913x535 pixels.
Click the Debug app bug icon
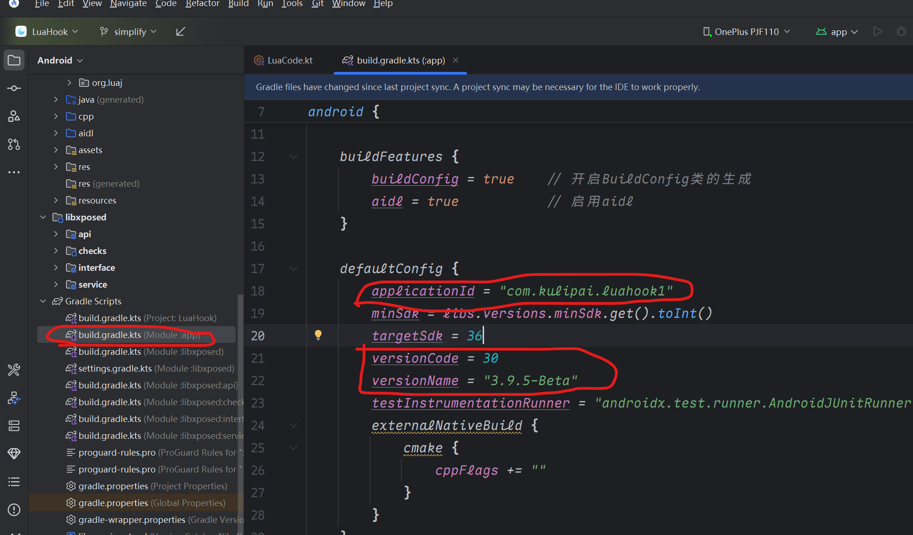[x=901, y=32]
